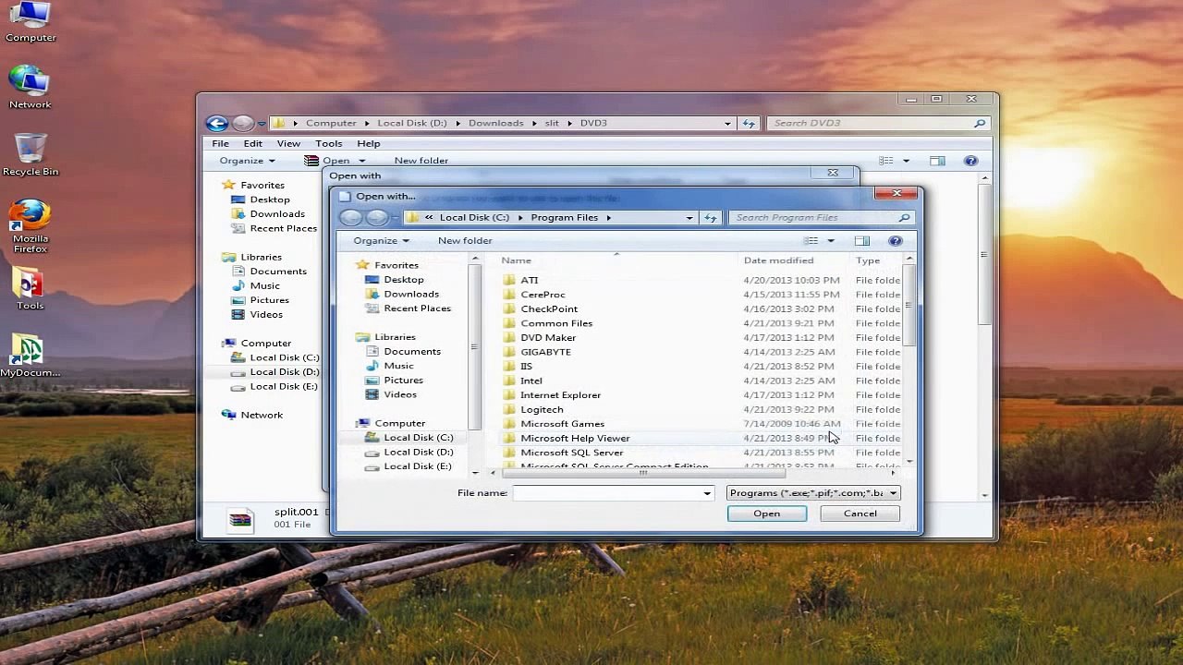This screenshot has height=665, width=1183.
Task: Go back in Open with dialog
Action: coord(350,218)
